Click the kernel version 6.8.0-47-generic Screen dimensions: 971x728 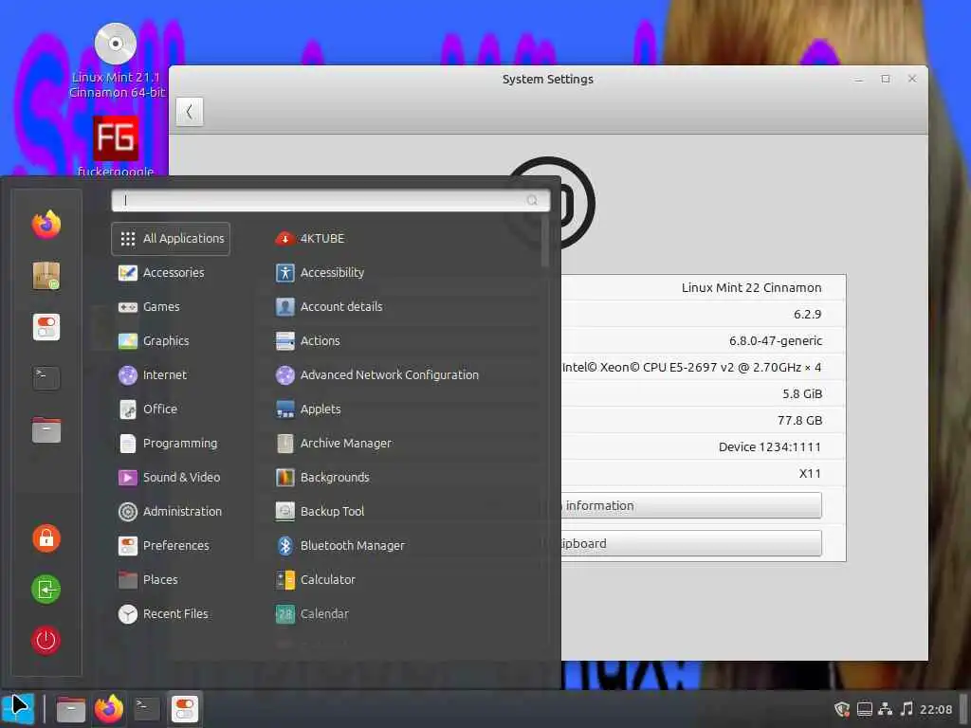pos(776,341)
